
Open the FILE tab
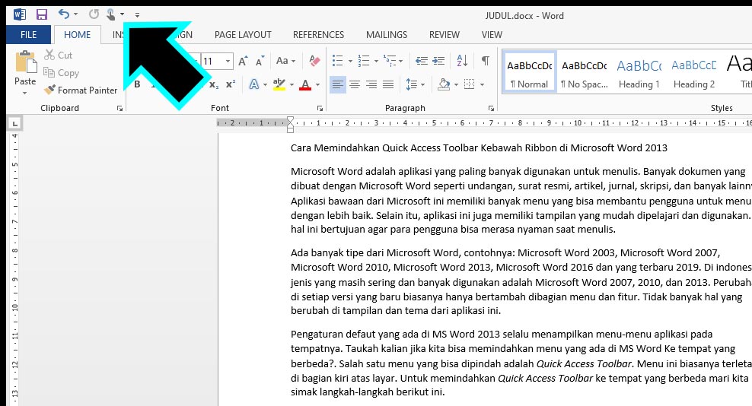(28, 34)
